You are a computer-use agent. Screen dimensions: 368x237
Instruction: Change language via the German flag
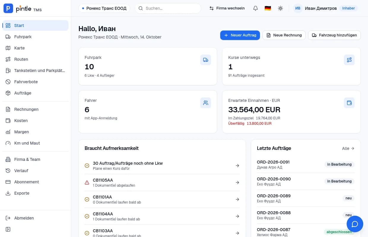(x=268, y=8)
